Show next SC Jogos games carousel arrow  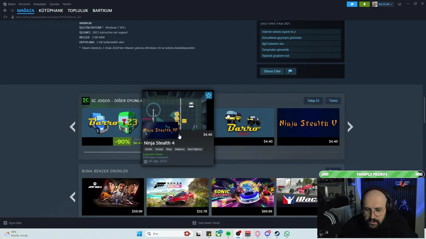pyautogui.click(x=350, y=126)
